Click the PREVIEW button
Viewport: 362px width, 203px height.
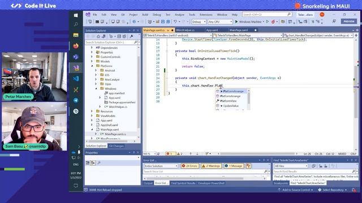[x=349, y=21]
